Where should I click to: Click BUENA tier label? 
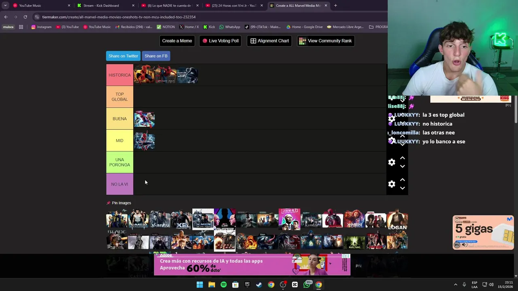[x=120, y=119]
